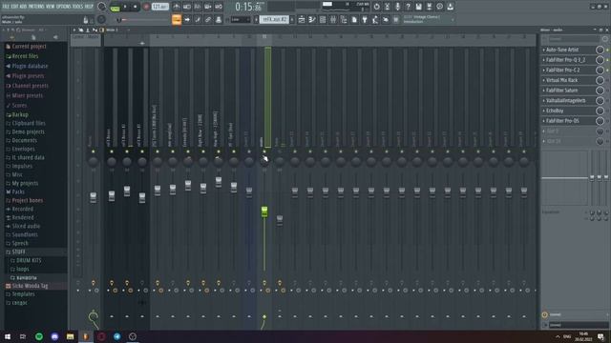Toggle FabFilter Pro-Q 3_2 enable LED
611x343 pixels.
click(607, 60)
